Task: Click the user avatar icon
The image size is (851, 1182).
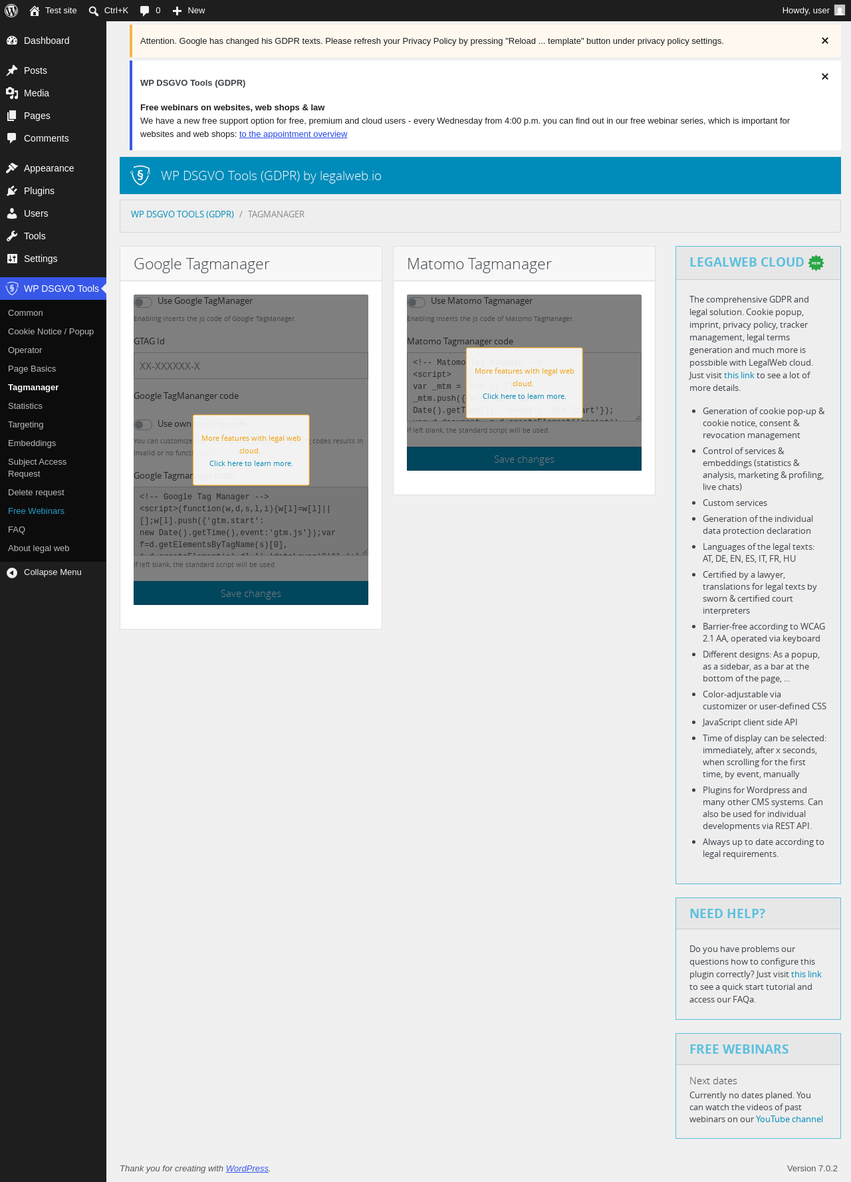Action: [x=840, y=11]
